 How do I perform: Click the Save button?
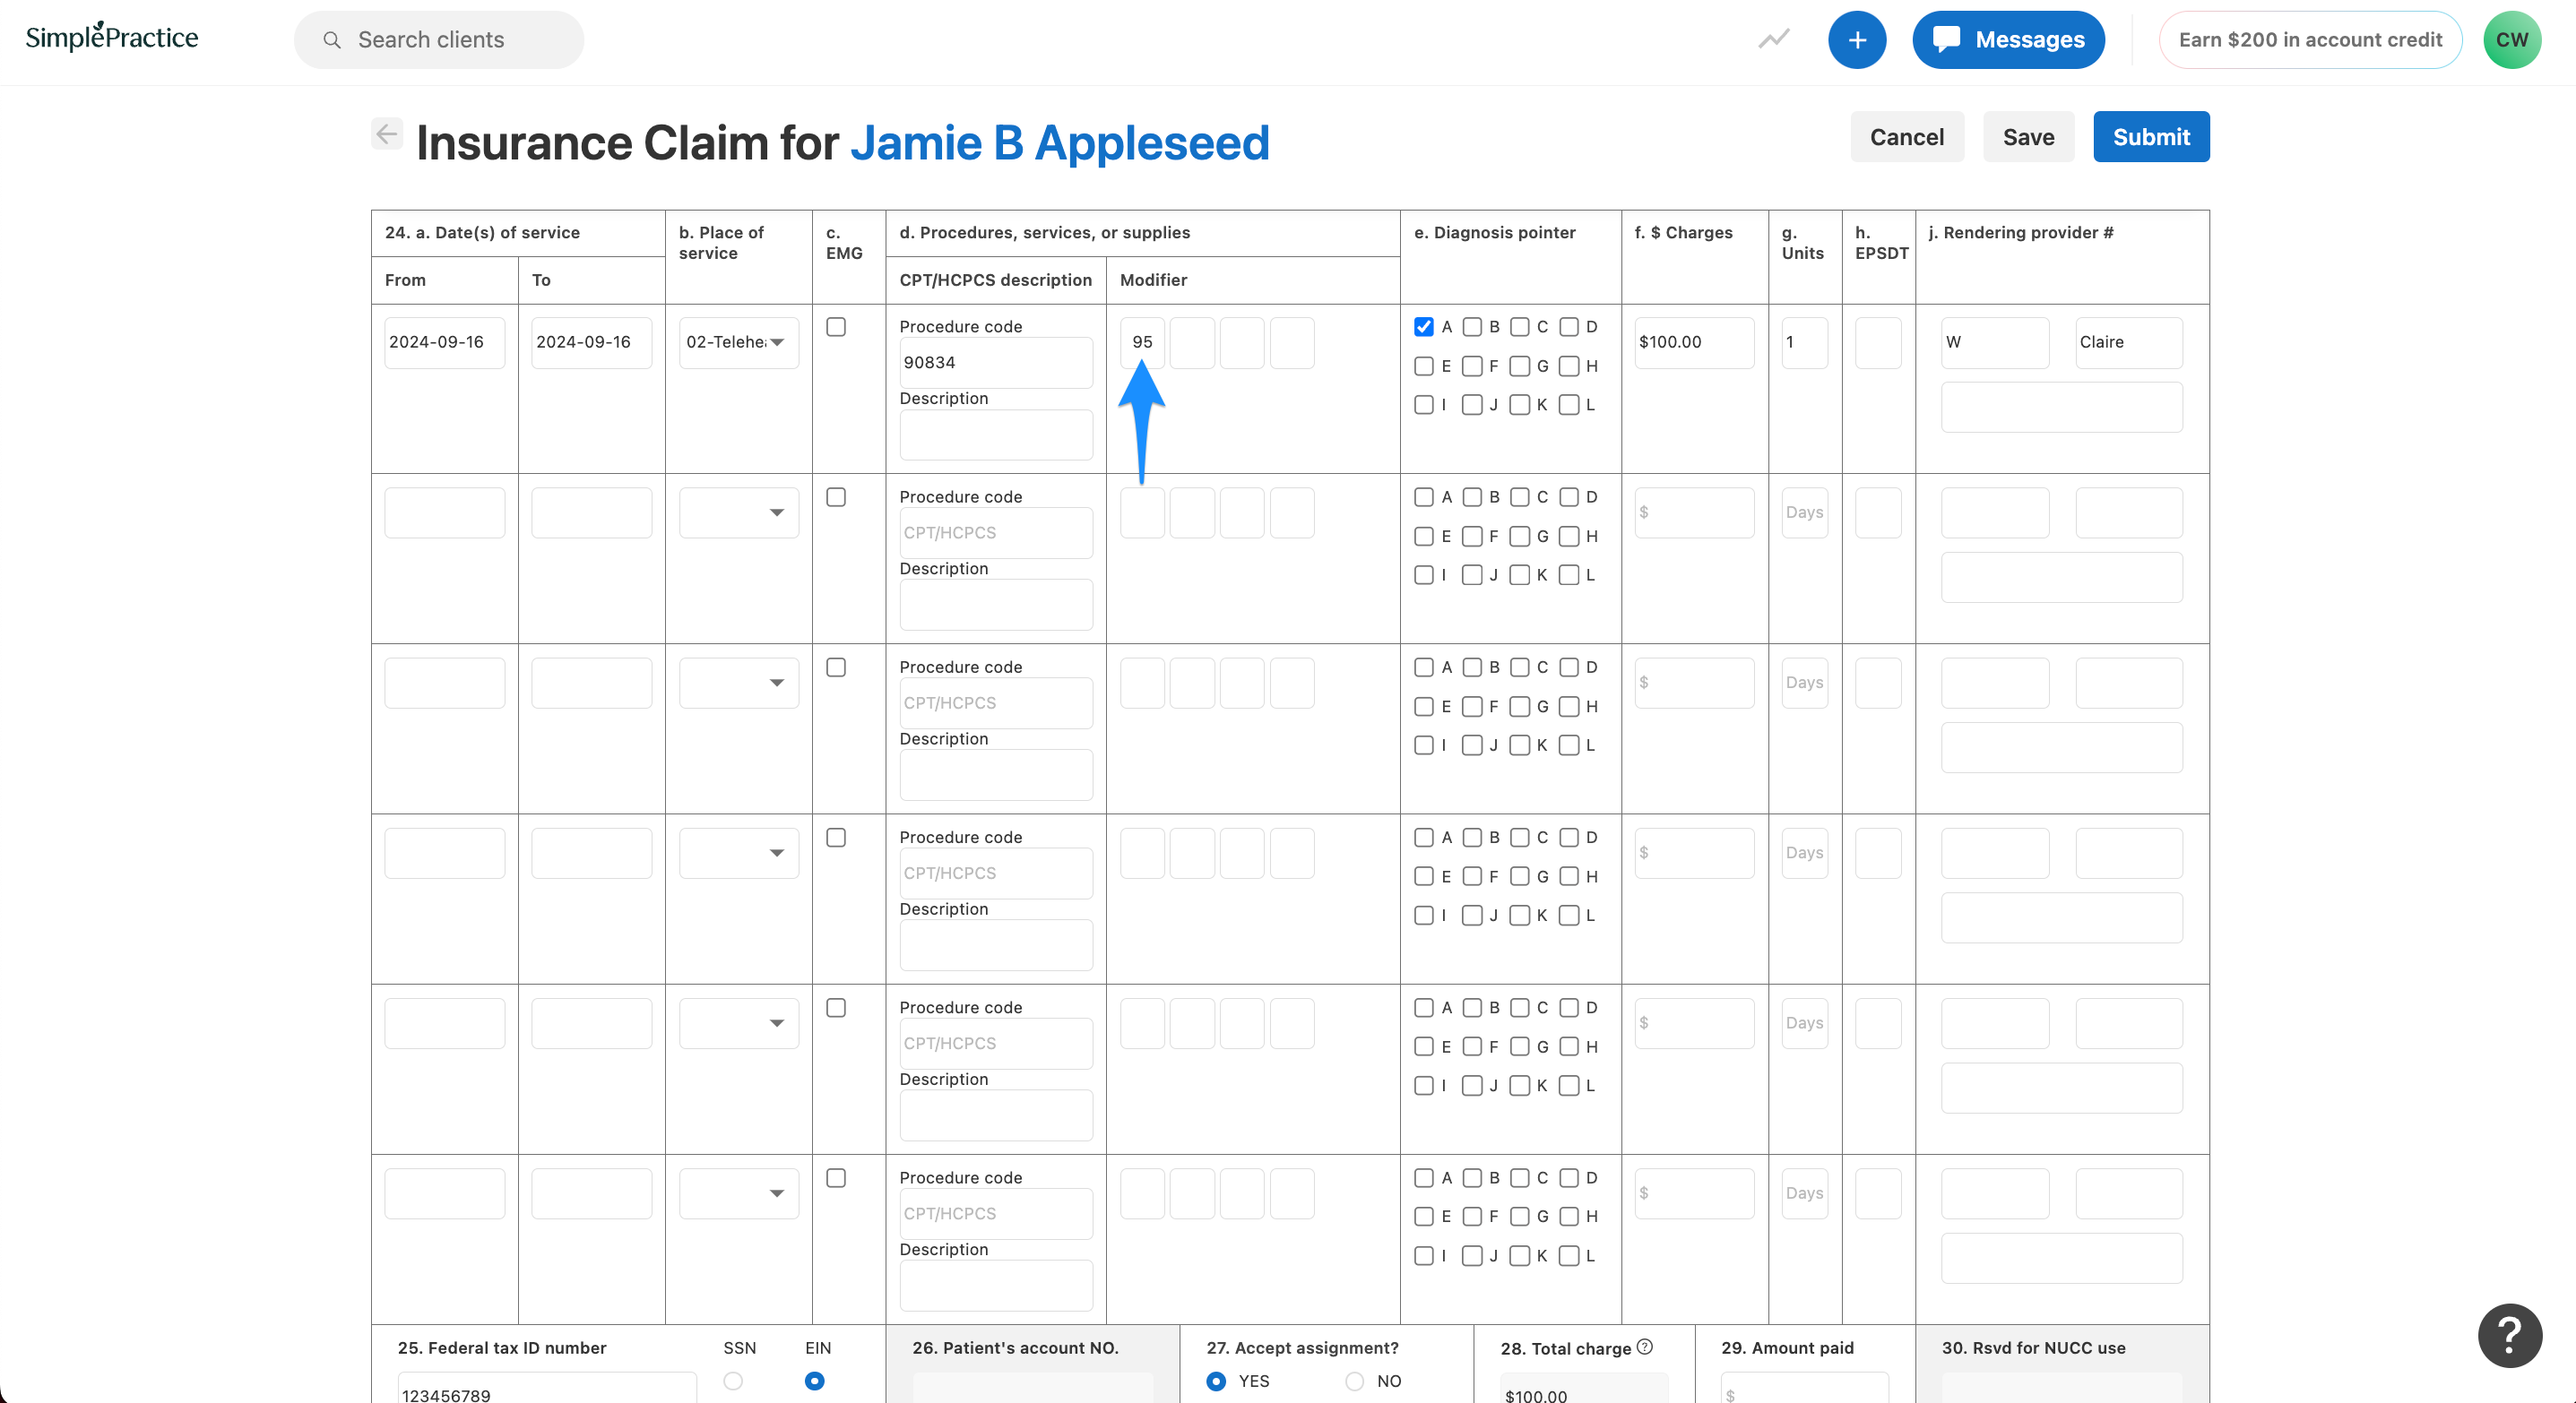coord(2027,137)
